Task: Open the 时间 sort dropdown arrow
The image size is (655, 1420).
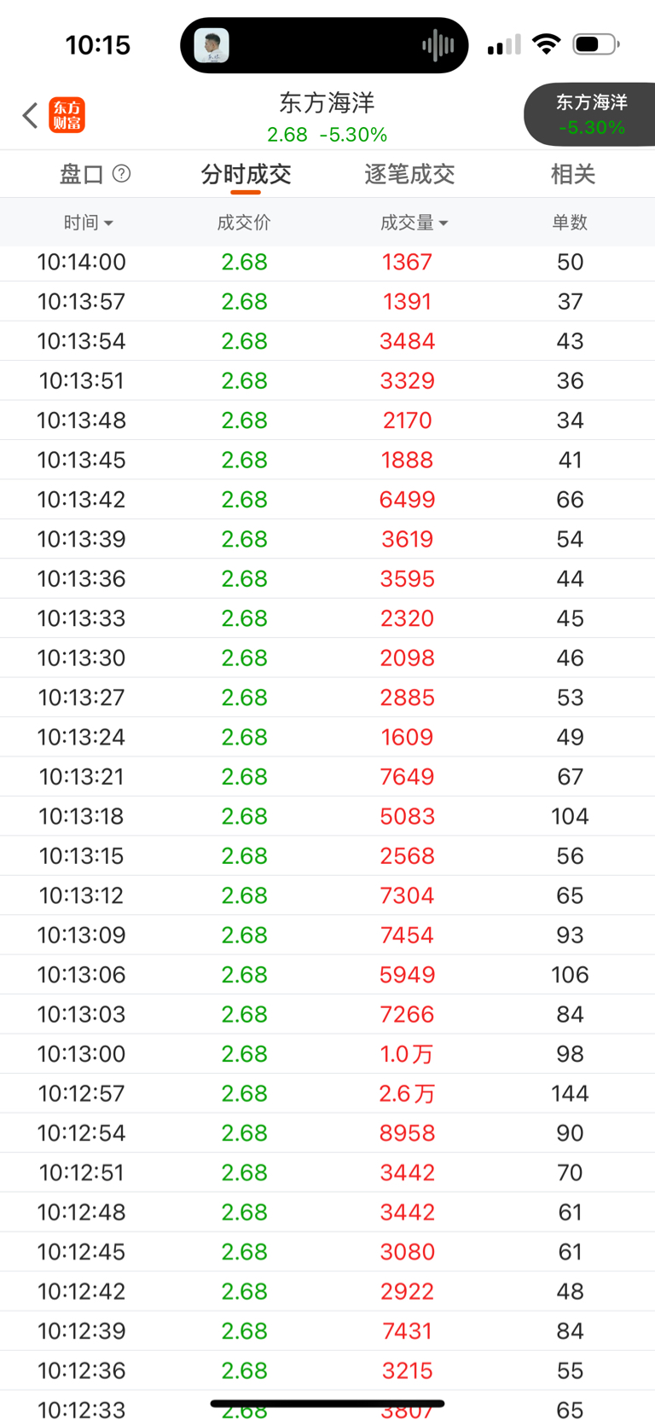Action: pos(108,223)
